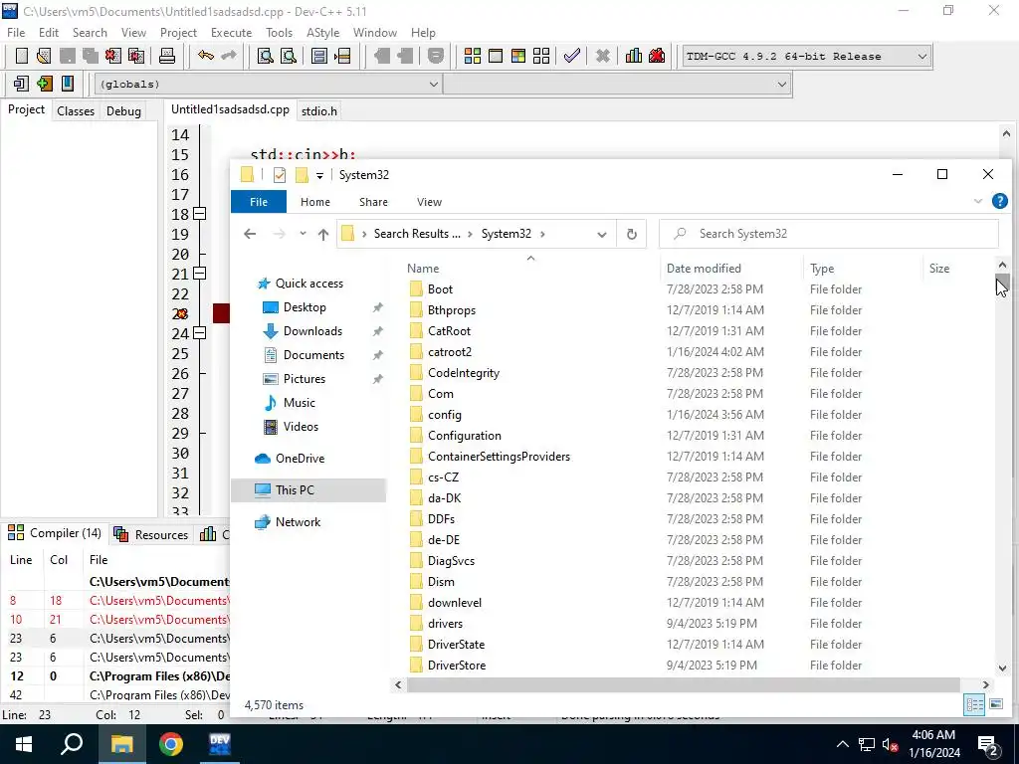Click the Explorer Back arrow

250,234
